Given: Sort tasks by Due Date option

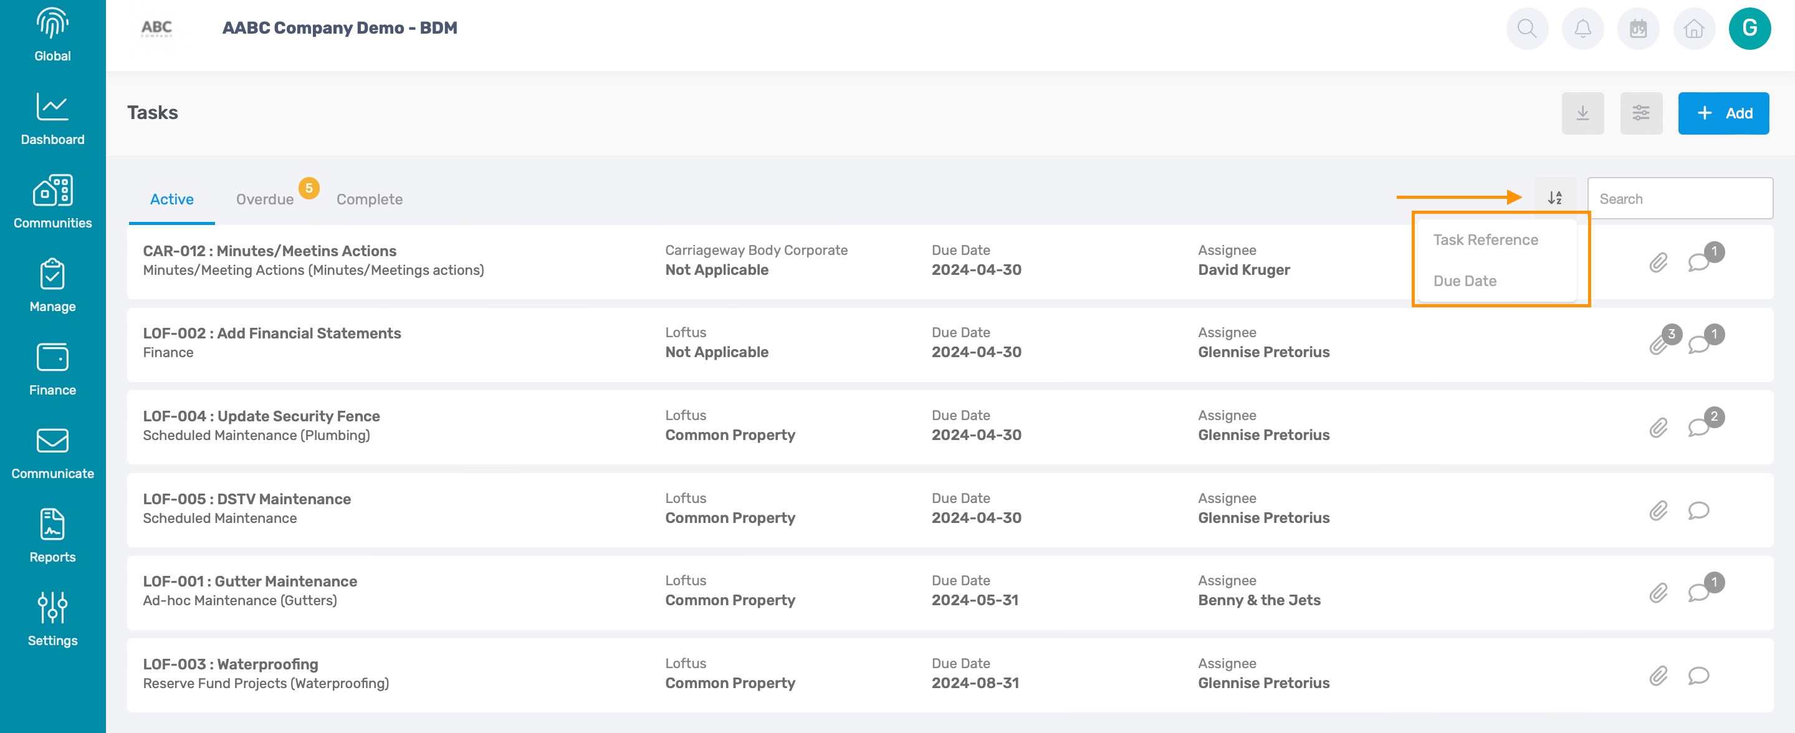Looking at the screenshot, I should click(1465, 281).
